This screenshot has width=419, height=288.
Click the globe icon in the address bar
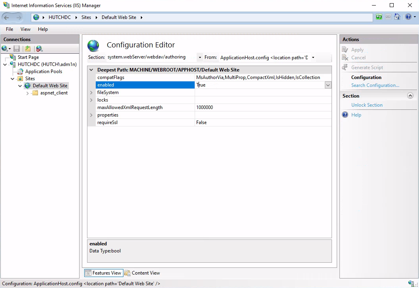(36, 17)
